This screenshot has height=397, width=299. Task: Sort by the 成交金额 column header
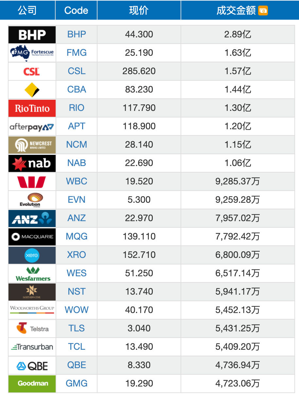(x=236, y=10)
